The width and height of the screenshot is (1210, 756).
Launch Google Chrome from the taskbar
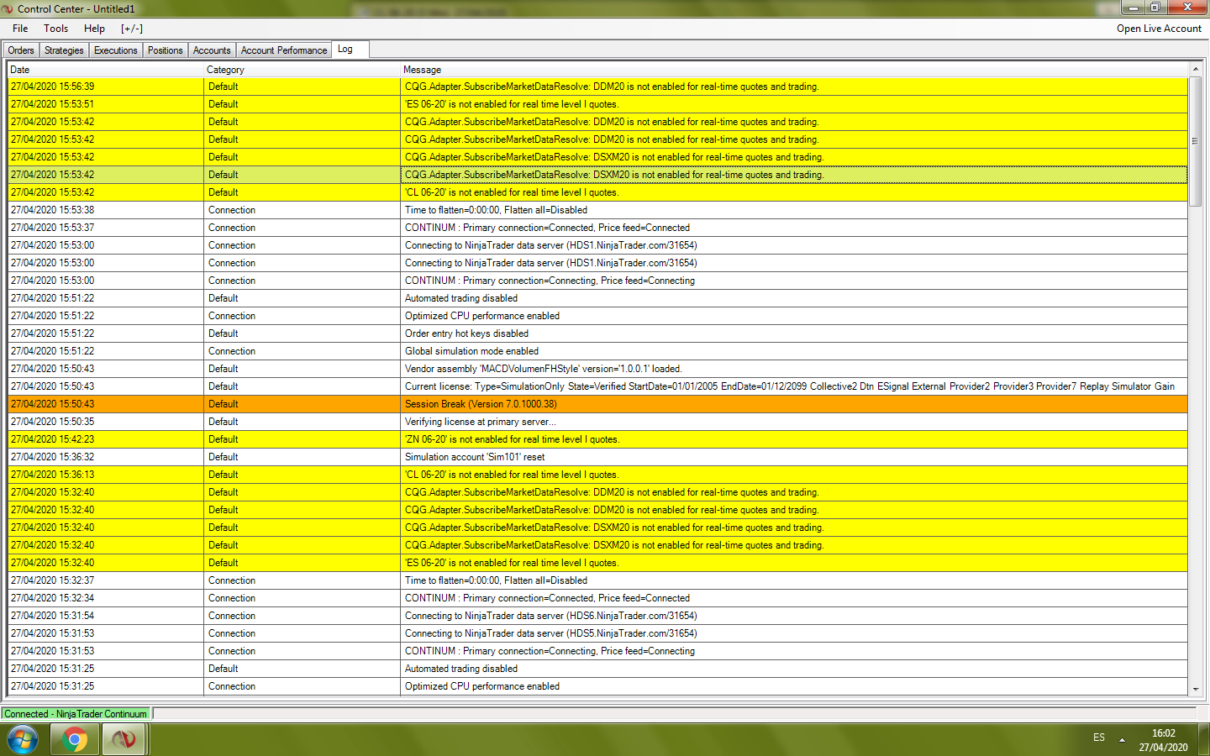(75, 740)
